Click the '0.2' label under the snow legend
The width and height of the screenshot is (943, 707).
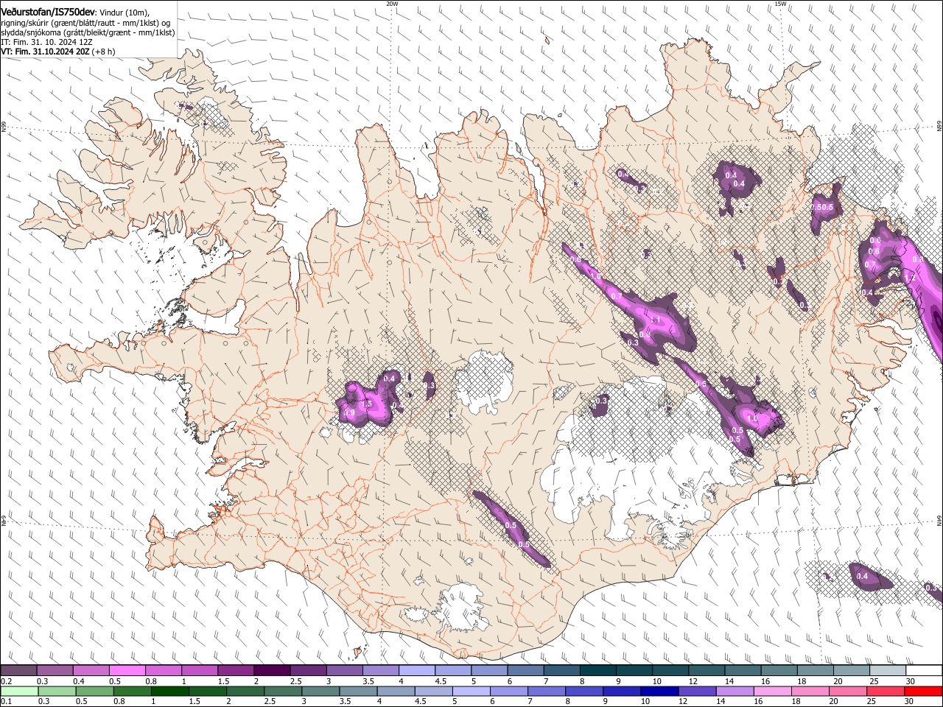pos(6,681)
